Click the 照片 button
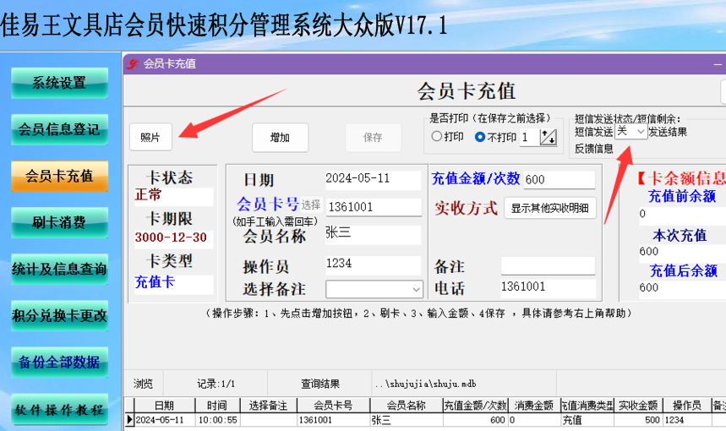 point(150,137)
